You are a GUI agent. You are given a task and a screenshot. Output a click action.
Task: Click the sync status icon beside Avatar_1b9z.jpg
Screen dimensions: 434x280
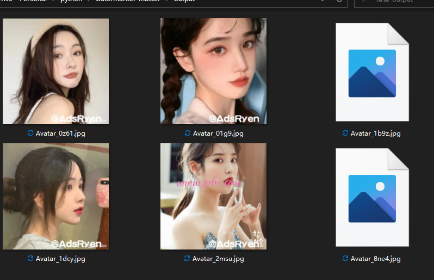[345, 133]
